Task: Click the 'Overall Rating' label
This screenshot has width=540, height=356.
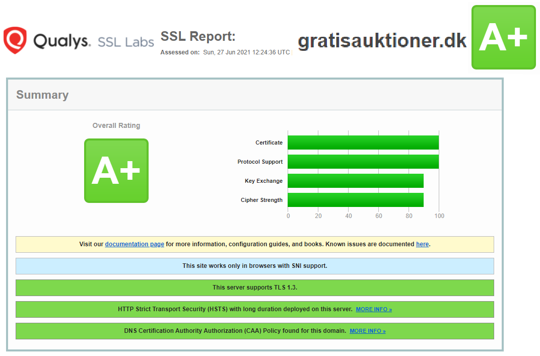Action: (x=116, y=125)
